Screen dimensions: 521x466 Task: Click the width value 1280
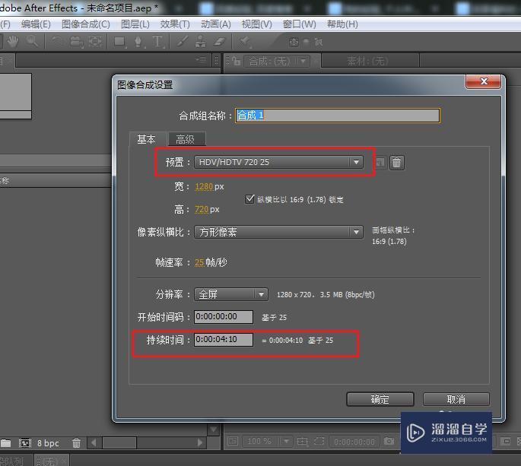click(204, 187)
